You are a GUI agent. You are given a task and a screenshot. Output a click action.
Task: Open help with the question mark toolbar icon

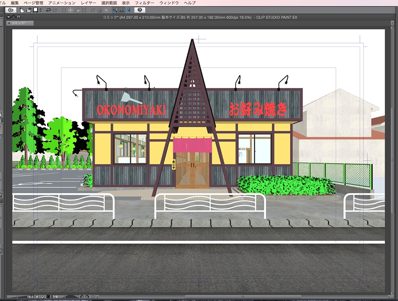140,10
